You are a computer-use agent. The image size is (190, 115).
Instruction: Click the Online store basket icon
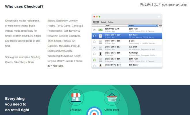(x=112, y=97)
